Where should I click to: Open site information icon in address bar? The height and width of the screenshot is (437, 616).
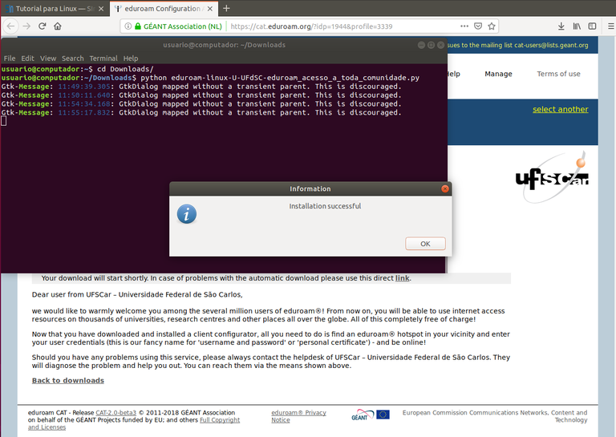point(128,26)
